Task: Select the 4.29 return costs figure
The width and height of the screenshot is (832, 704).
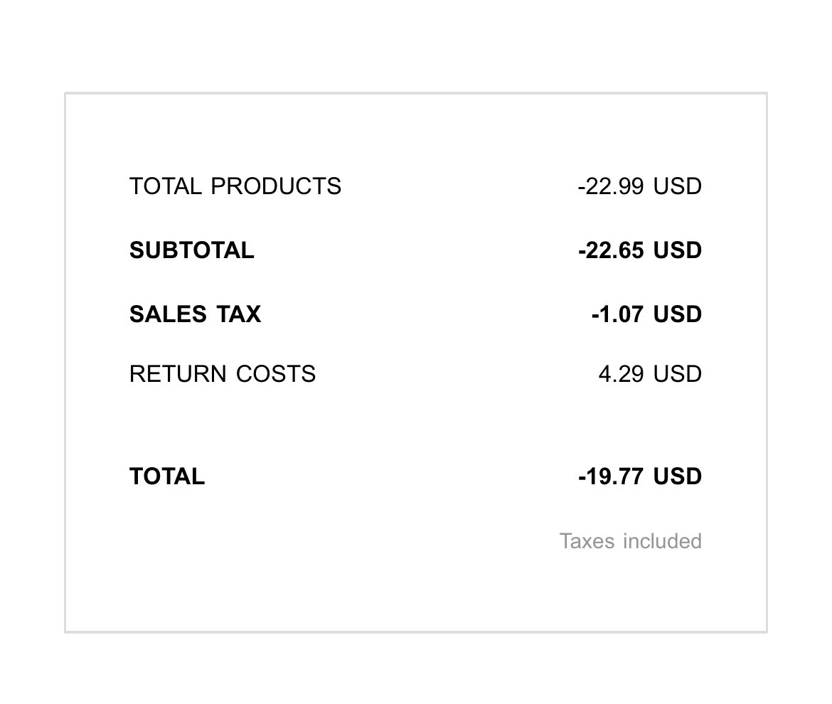Action: click(x=621, y=374)
